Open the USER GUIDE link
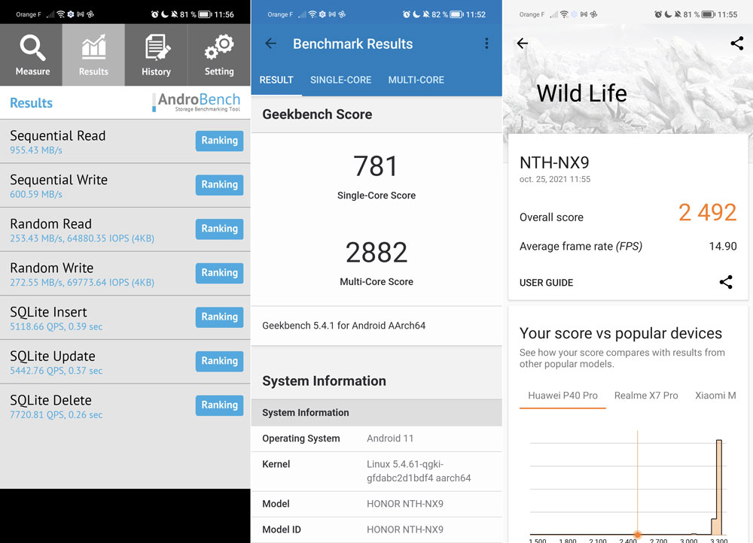This screenshot has height=543, width=753. click(x=546, y=283)
